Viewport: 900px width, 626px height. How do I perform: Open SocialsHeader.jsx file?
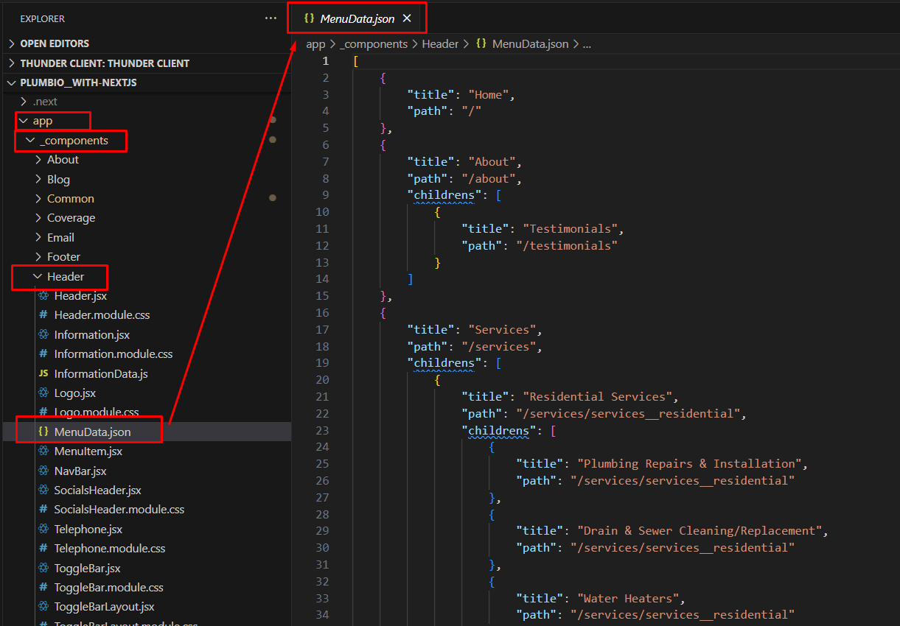point(97,490)
